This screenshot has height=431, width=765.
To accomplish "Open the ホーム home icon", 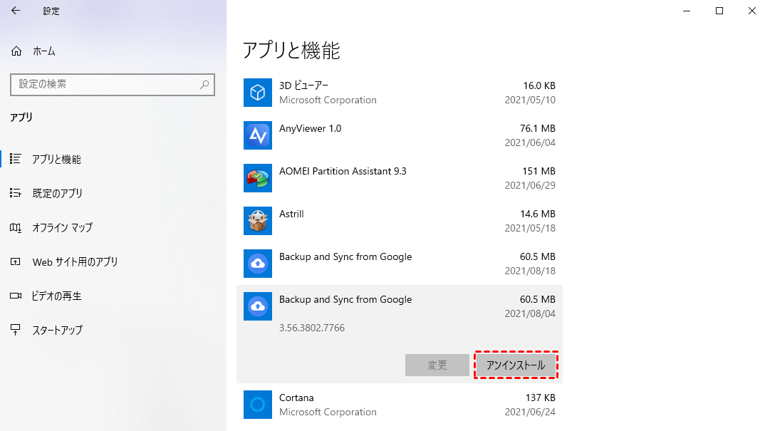I will (16, 51).
